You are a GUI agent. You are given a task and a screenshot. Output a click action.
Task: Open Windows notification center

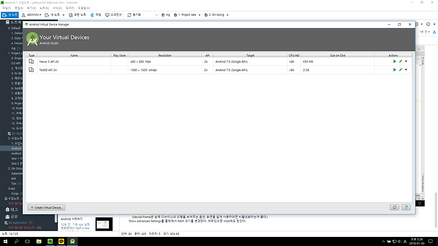tap(431, 241)
